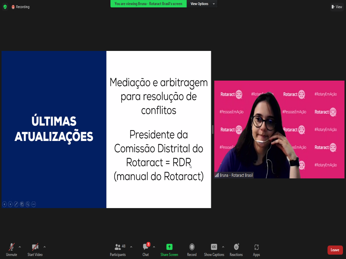Open the Chat panel
346x259 pixels.
[146, 250]
